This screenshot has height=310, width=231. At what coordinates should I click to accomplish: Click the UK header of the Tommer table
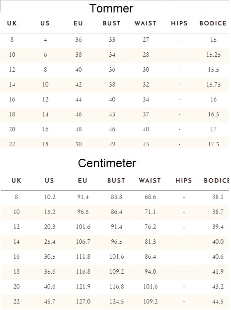point(12,23)
